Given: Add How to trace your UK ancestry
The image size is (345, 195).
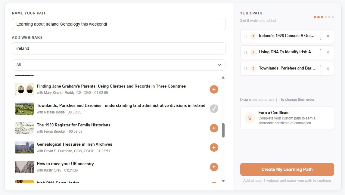Looking at the screenshot, I should click(214, 167).
